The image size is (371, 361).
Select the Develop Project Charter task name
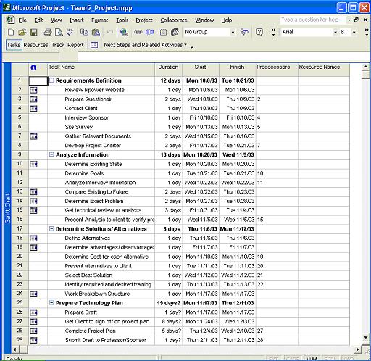coord(93,146)
